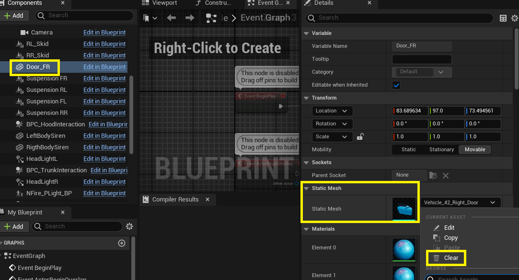
Task: Click the plus icon next to GRAPHS
Action: click(121, 243)
